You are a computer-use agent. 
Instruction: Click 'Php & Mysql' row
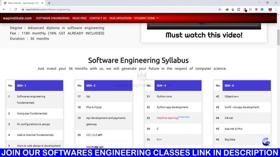[x=104, y=107]
